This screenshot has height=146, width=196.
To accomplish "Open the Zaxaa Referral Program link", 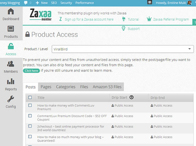I will pos(171,19).
